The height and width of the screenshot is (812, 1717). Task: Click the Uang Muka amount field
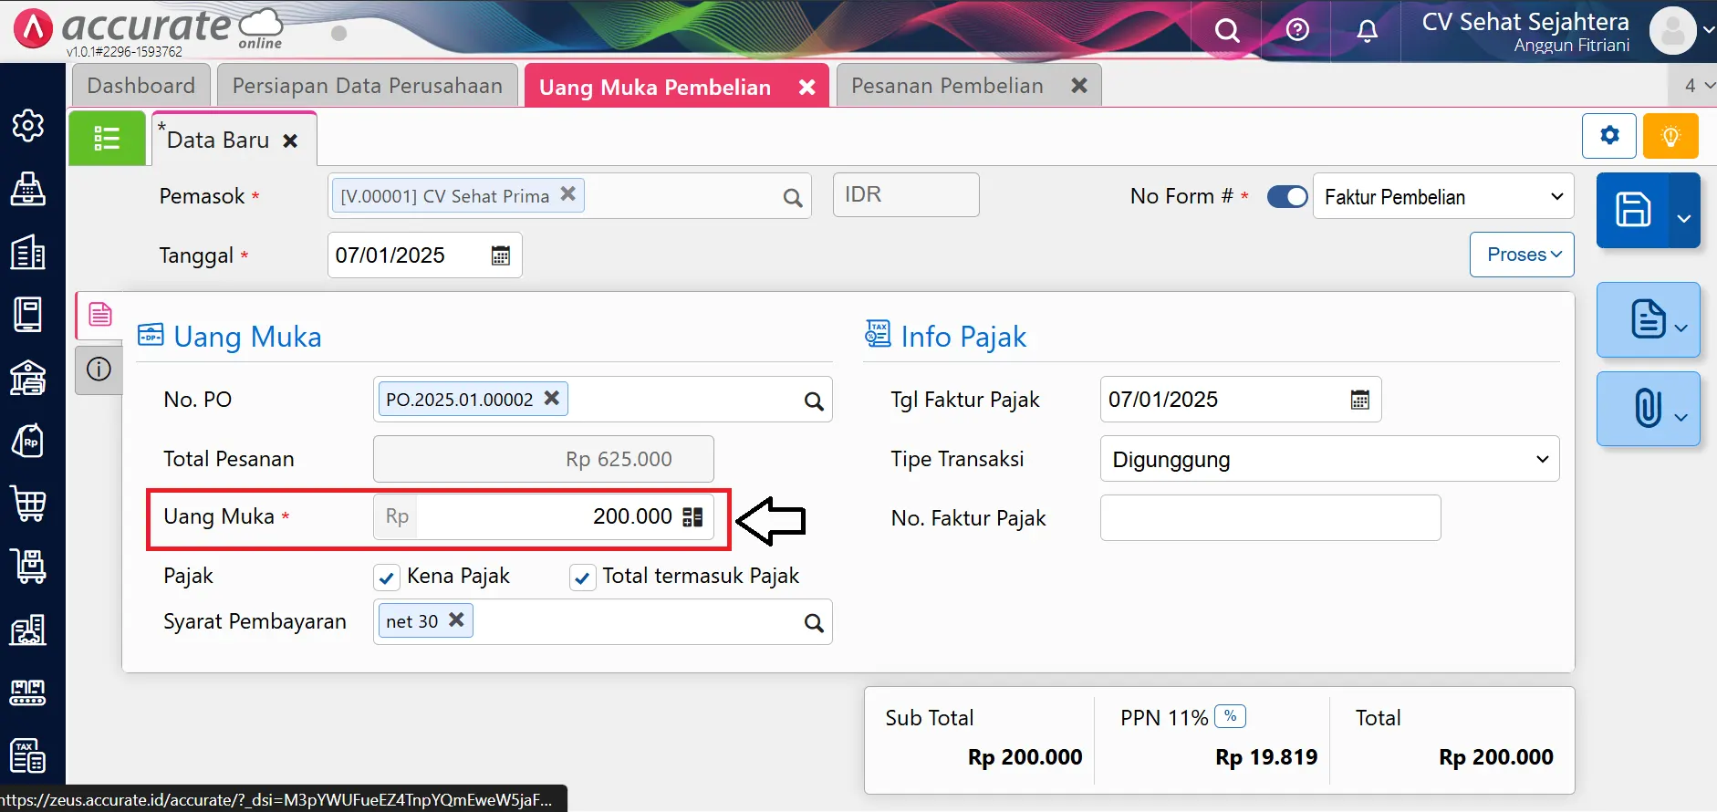(x=544, y=517)
